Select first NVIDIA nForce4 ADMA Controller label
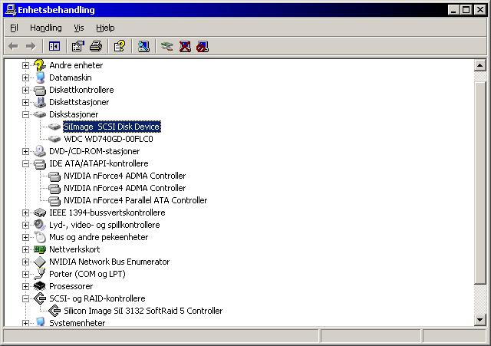This screenshot has height=346, width=491. (x=124, y=176)
